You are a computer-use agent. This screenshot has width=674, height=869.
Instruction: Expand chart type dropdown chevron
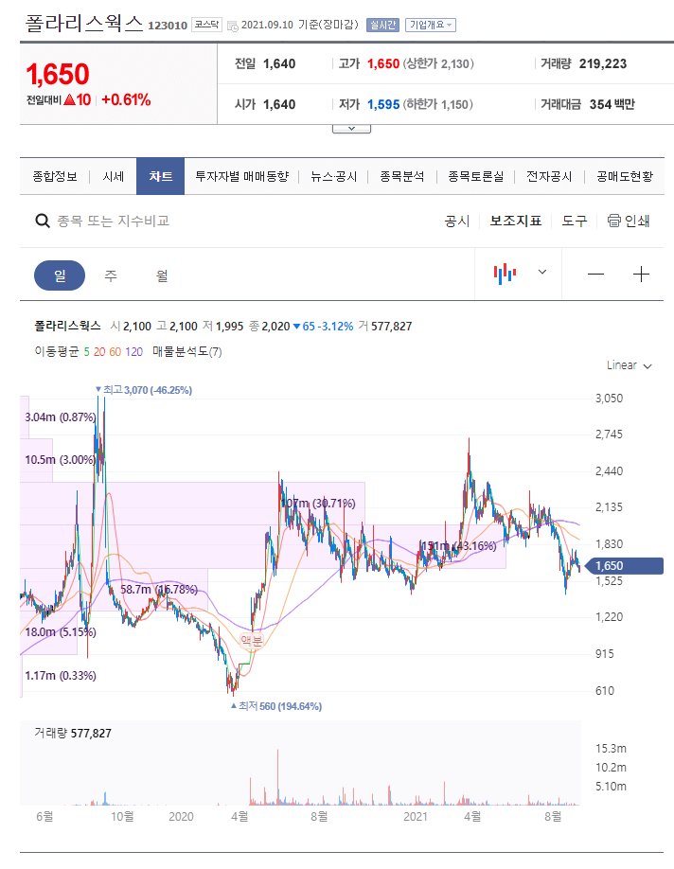click(542, 272)
